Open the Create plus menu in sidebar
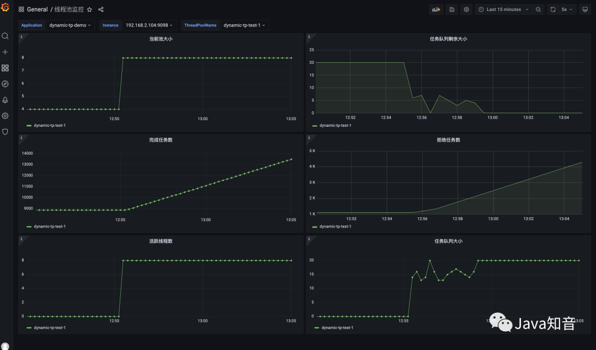The width and height of the screenshot is (596, 350). point(5,52)
